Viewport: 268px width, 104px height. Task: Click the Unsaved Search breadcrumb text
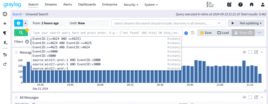(x=37, y=14)
